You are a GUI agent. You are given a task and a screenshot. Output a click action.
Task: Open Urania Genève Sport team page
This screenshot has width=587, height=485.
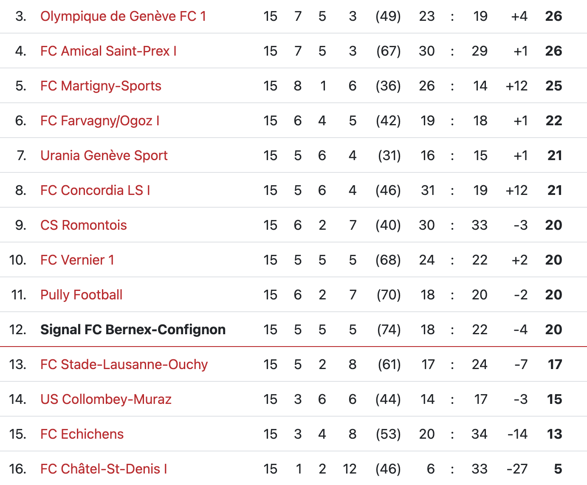tap(104, 155)
